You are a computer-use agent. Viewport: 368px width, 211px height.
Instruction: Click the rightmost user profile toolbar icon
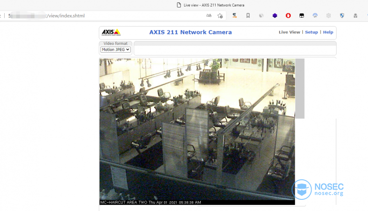[355, 16]
